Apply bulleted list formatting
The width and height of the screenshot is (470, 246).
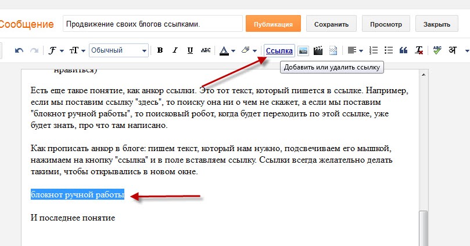[x=389, y=50]
